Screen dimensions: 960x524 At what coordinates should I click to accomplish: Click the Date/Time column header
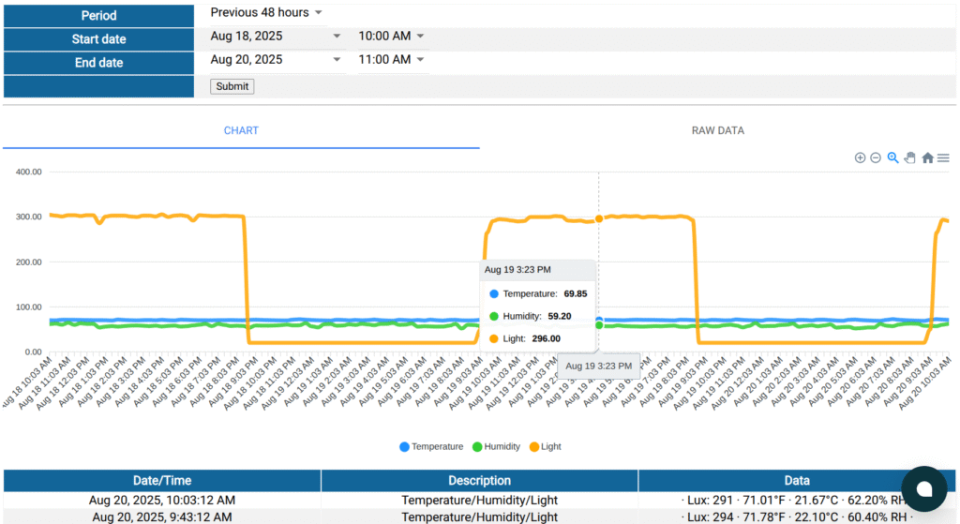[162, 481]
